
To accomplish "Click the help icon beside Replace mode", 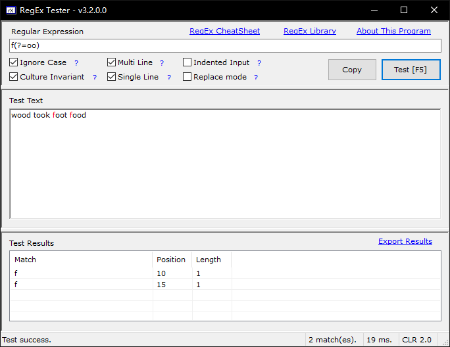I will (x=256, y=78).
